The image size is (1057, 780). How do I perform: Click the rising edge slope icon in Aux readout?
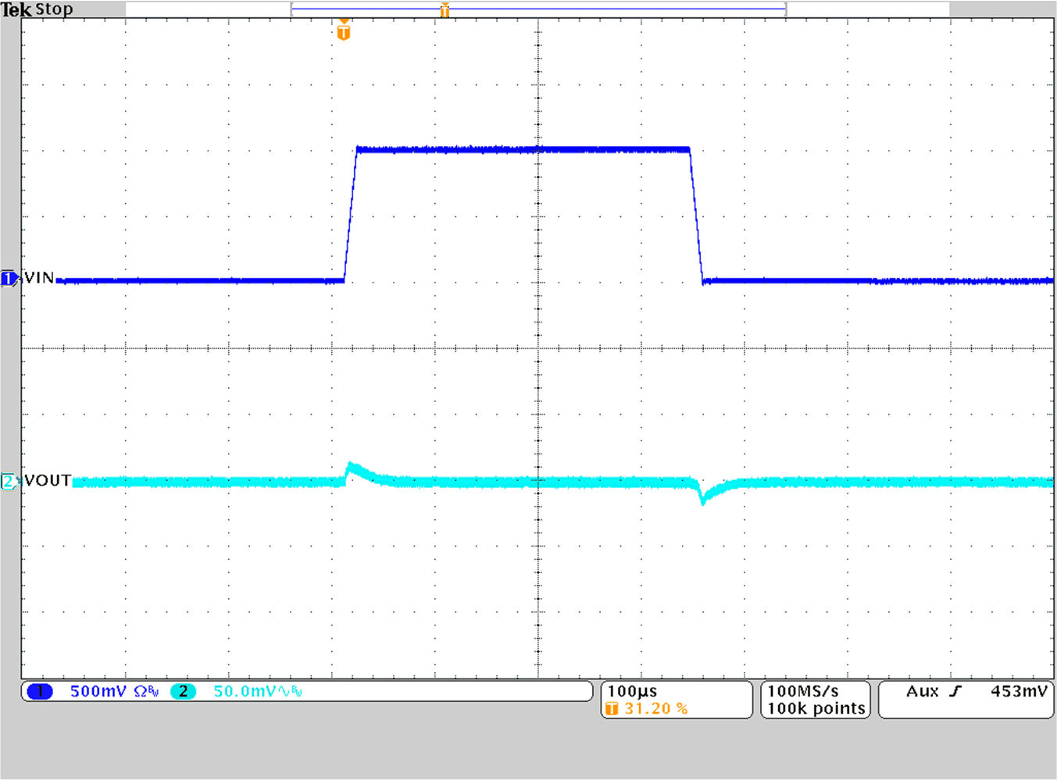tap(955, 691)
